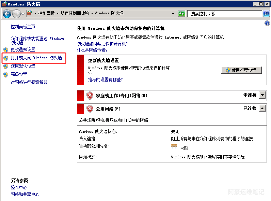Click 家庭或工作(专用)网络 header text
Image resolution: width=271 pixels, height=201 pixels.
[122, 96]
